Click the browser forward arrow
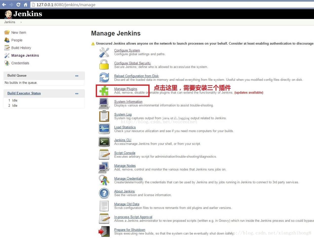The height and width of the screenshot is (238, 314). (x=11, y=5)
